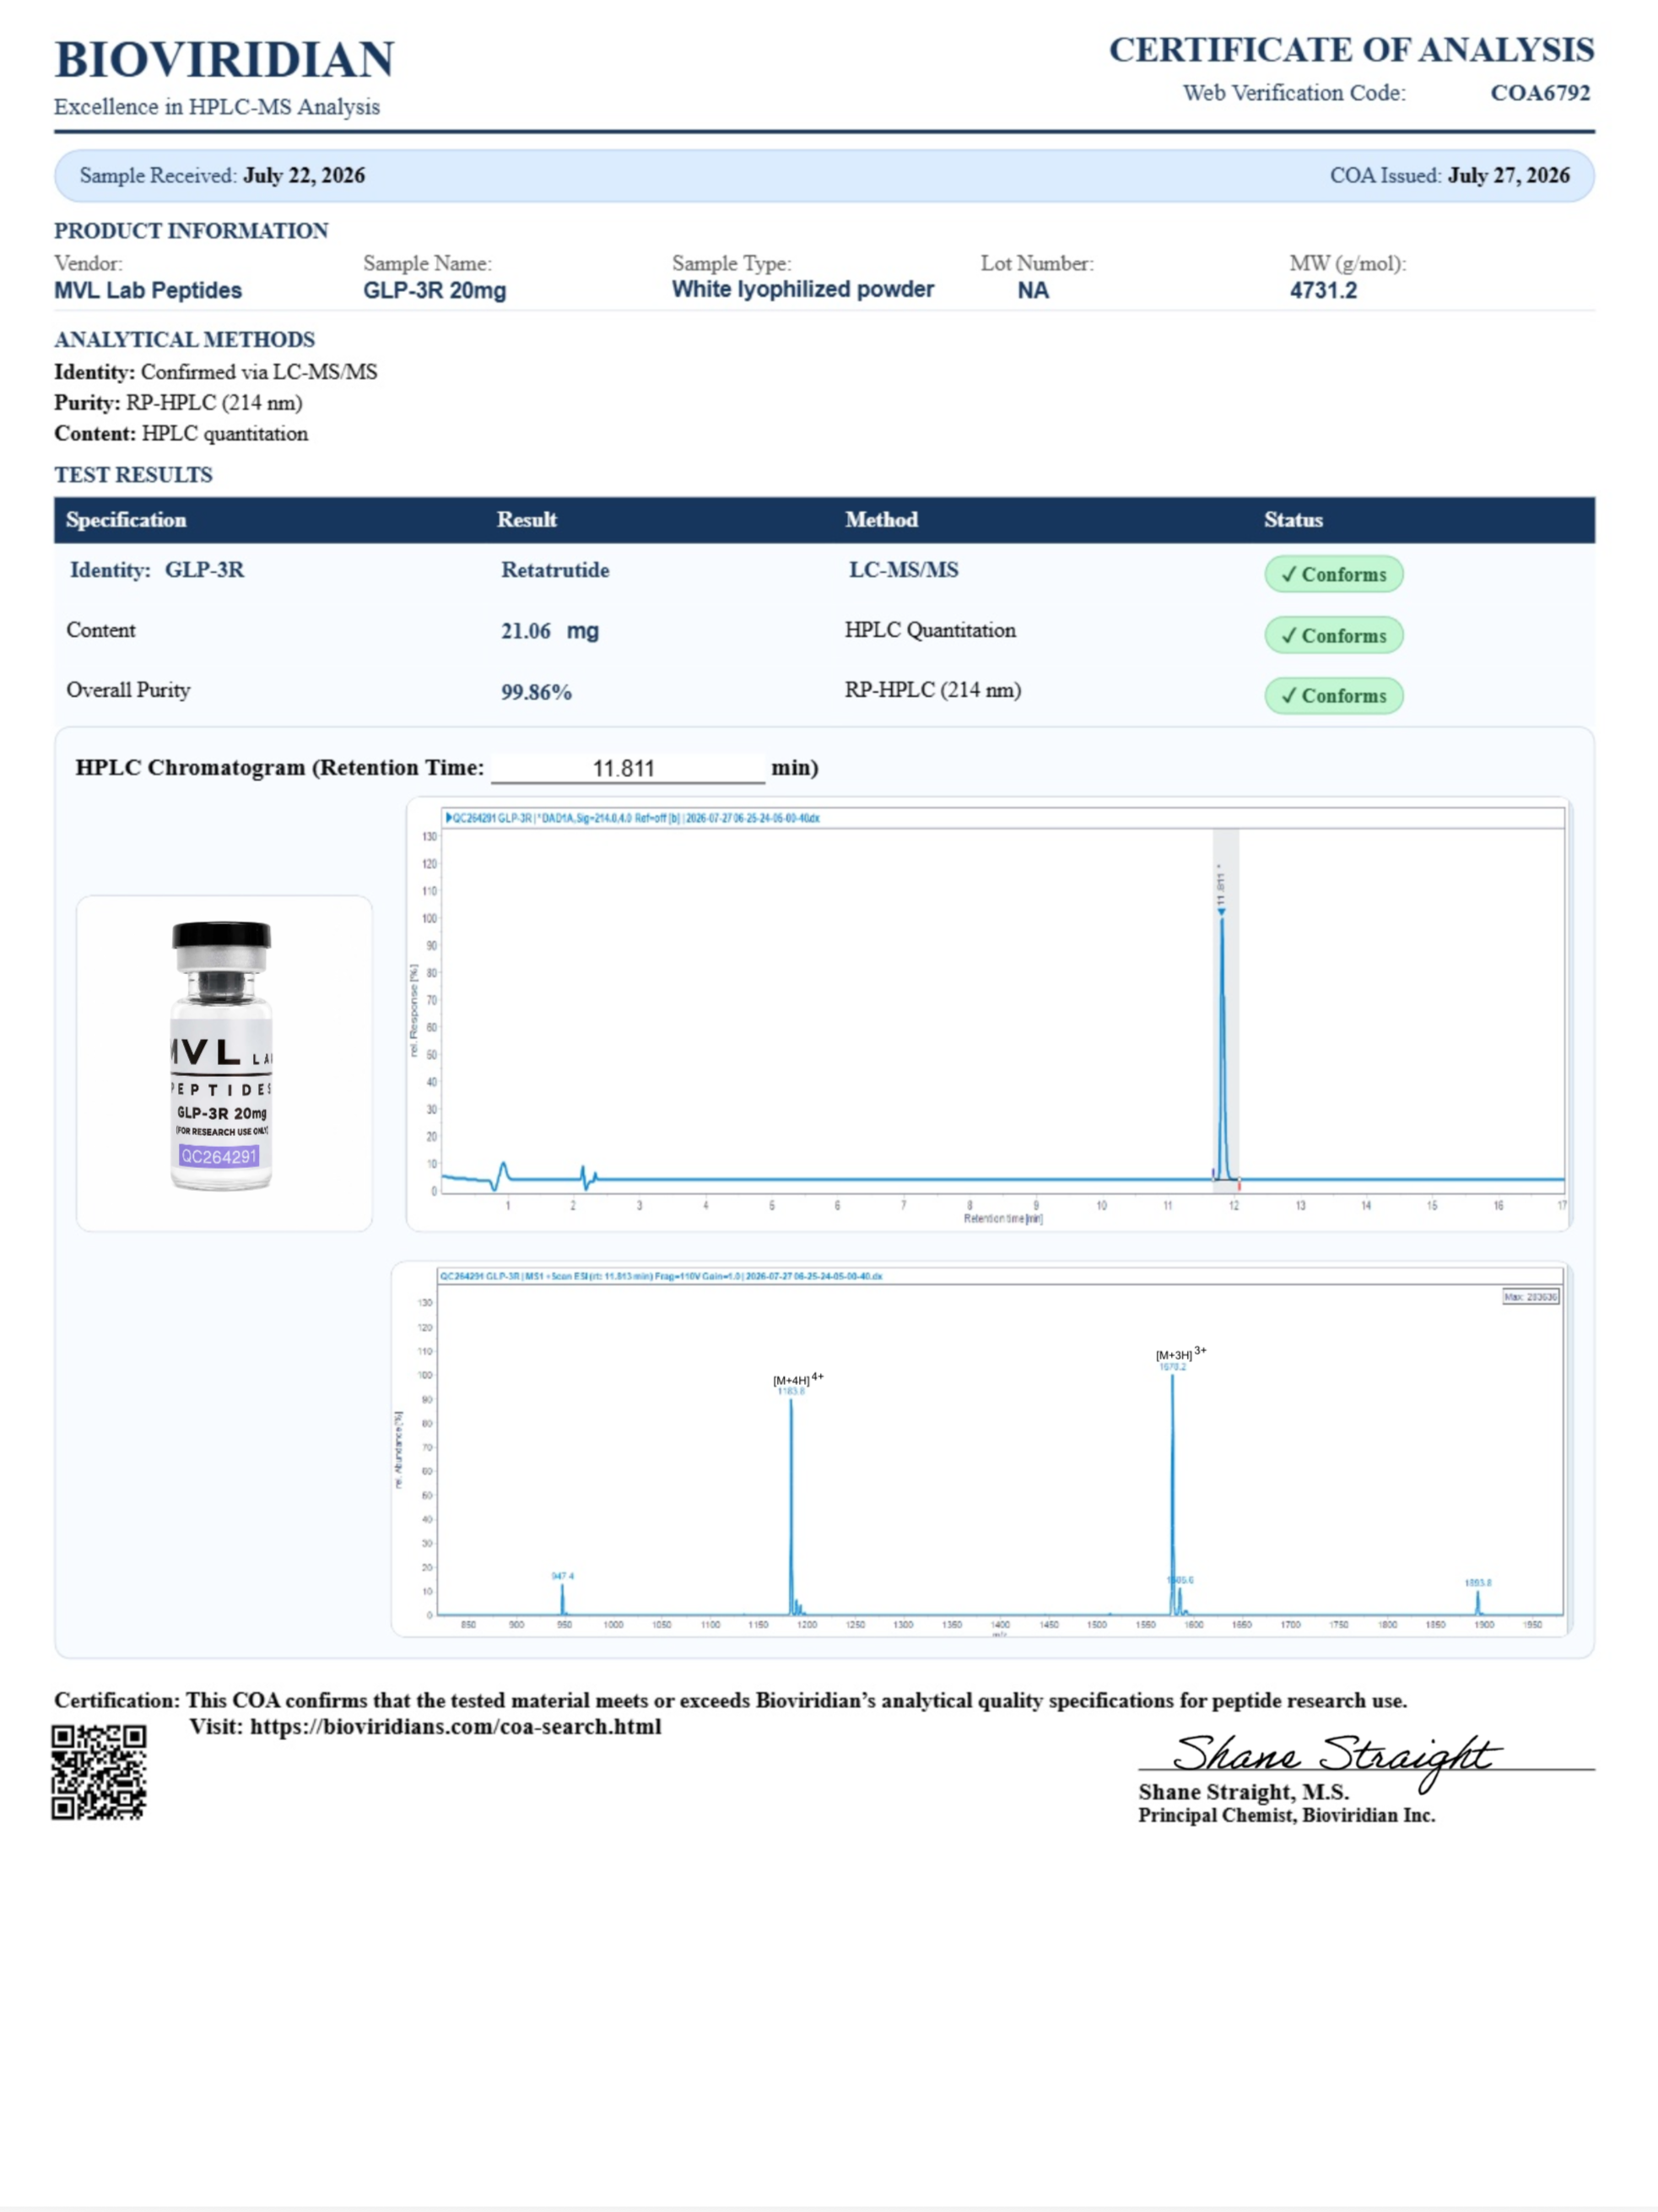1658x2212 pixels.
Task: Click the Conforms badge in Identity row
Action: click(x=1334, y=574)
